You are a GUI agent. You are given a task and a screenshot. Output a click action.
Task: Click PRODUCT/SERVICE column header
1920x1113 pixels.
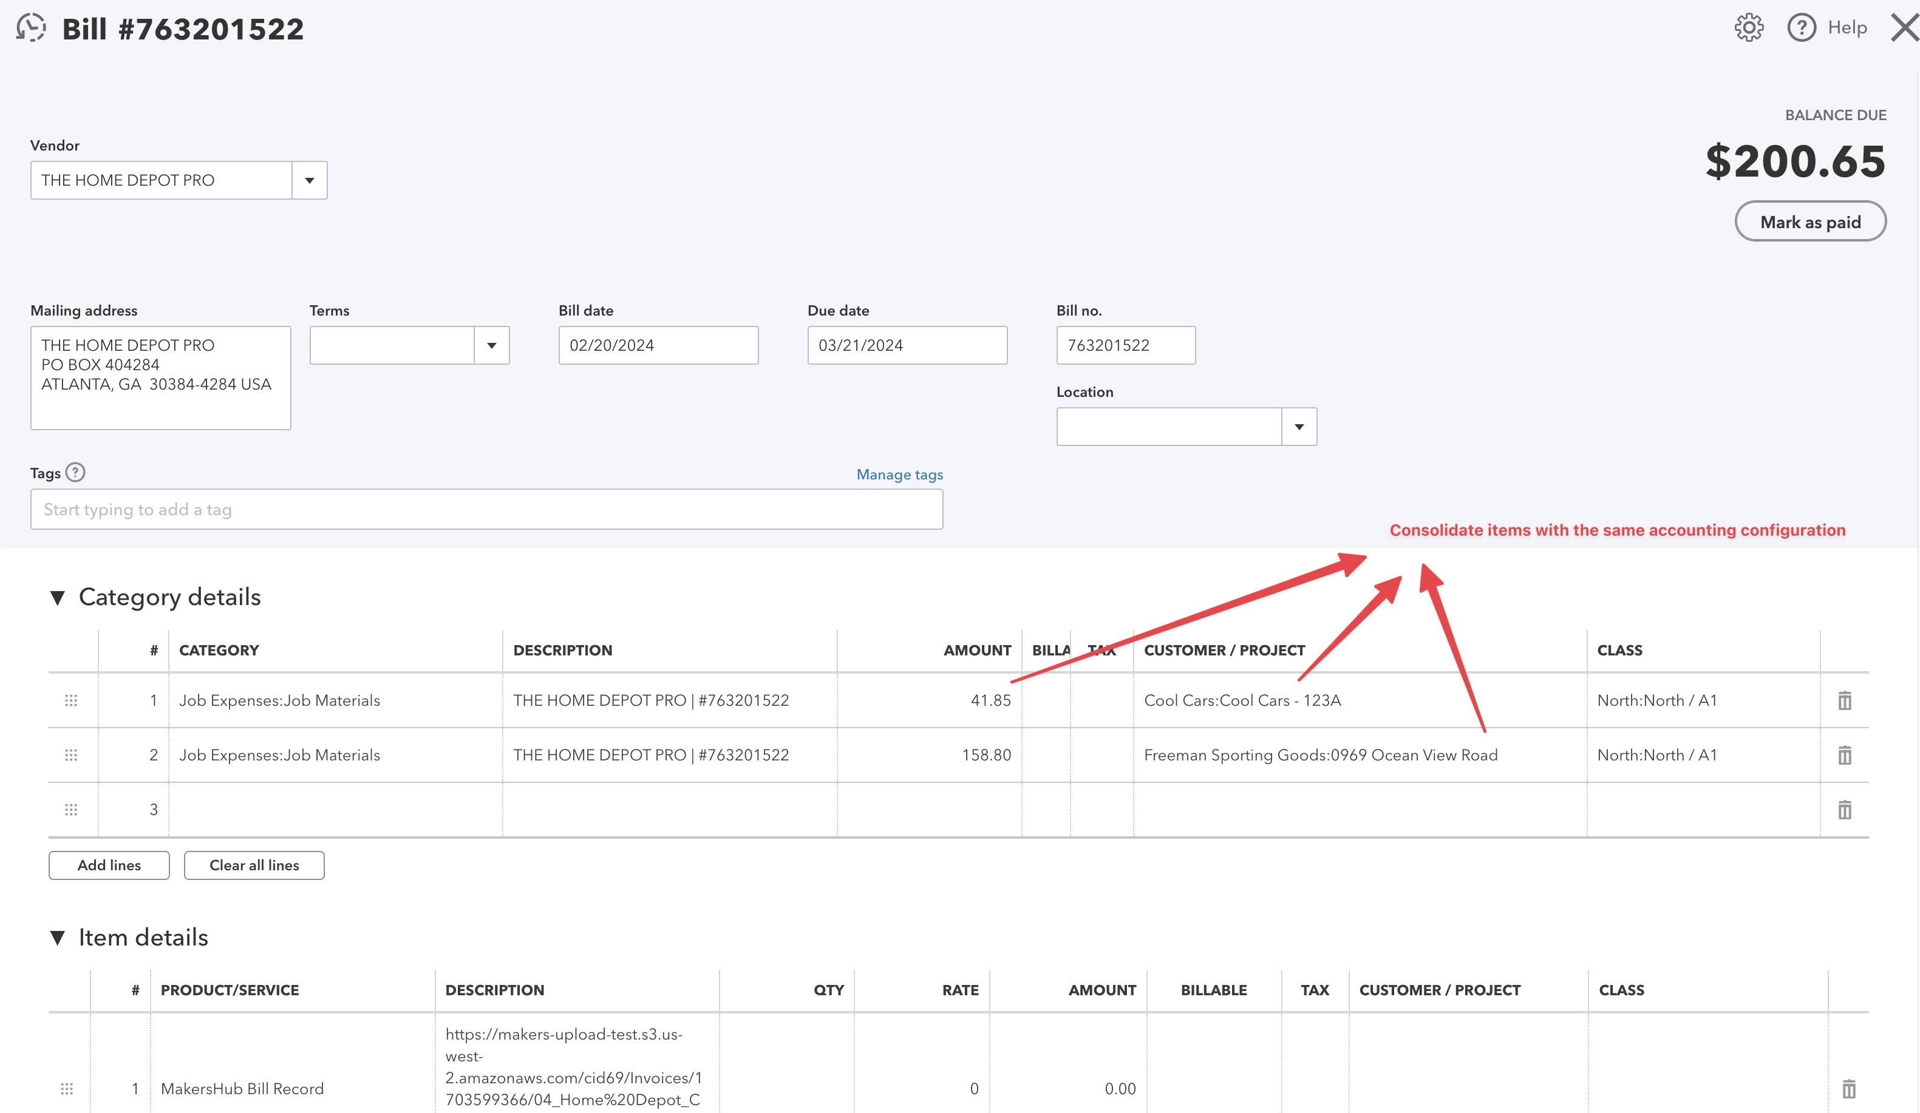230,990
